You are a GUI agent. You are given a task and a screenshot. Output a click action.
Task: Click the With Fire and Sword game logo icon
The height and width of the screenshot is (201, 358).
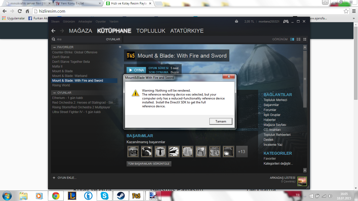(x=131, y=55)
